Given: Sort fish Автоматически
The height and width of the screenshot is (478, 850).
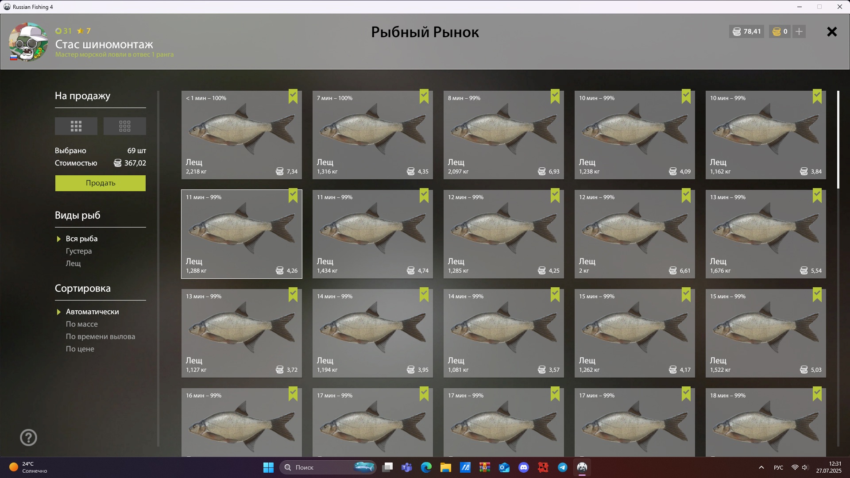Looking at the screenshot, I should click(92, 312).
